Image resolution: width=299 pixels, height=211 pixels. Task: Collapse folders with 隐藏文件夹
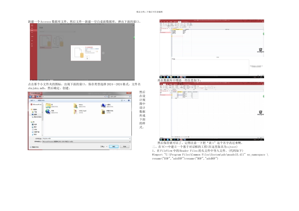coord(34,147)
